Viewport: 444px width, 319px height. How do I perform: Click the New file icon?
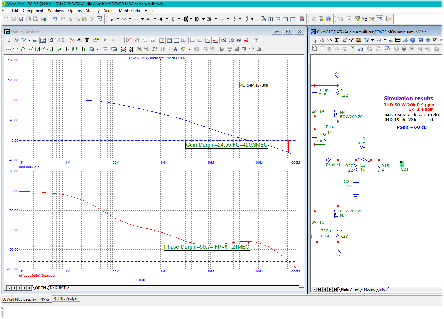6,19
